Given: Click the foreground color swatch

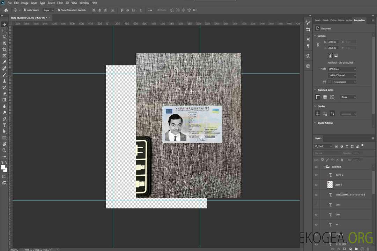Looking at the screenshot, I should [3, 167].
